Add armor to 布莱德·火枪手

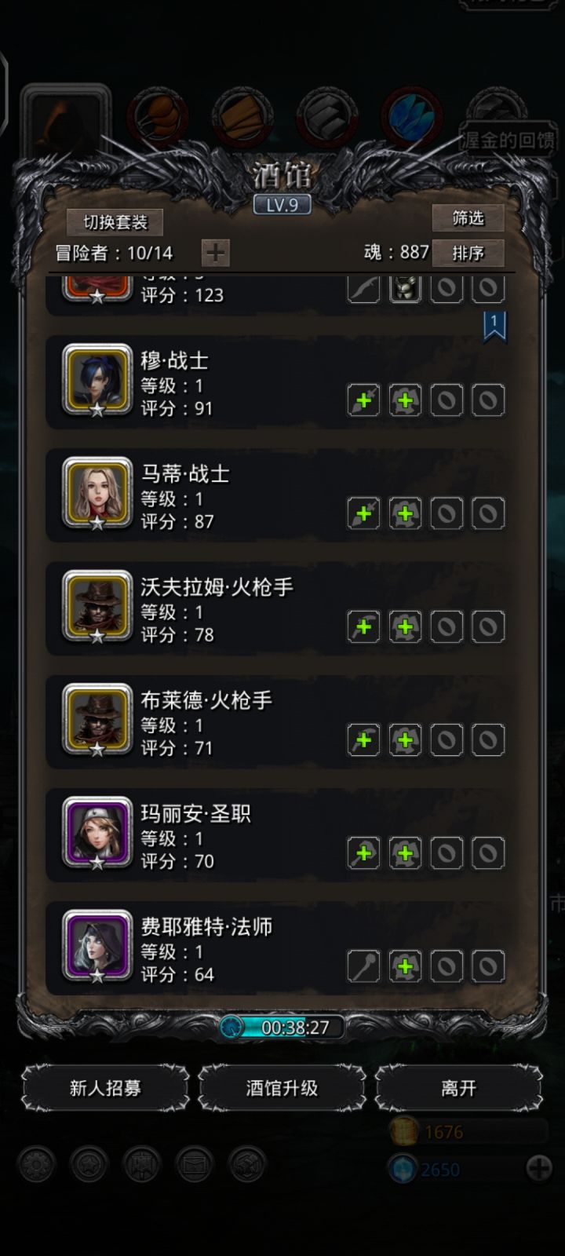tap(405, 739)
